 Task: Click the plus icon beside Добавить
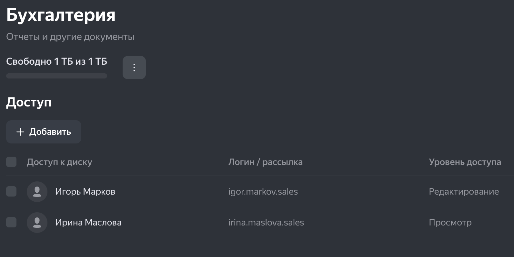20,132
